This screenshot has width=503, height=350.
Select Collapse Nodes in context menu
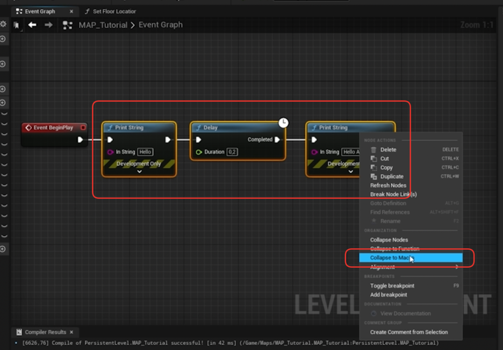pos(411,240)
